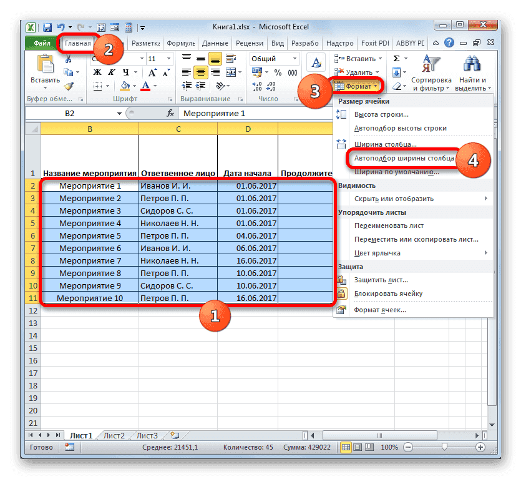Switch to the Лист2 sheet tab
The image size is (521, 479).
coord(114,435)
